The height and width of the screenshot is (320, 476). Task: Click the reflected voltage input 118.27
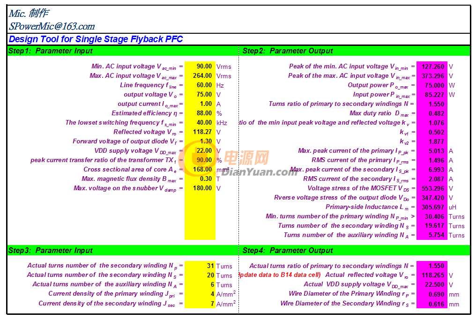pyautogui.click(x=200, y=132)
